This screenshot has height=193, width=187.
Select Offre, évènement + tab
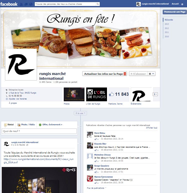50,125
